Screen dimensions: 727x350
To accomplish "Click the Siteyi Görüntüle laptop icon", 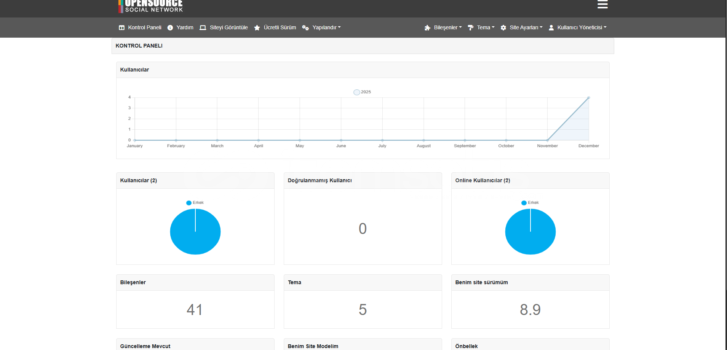I will (x=203, y=28).
